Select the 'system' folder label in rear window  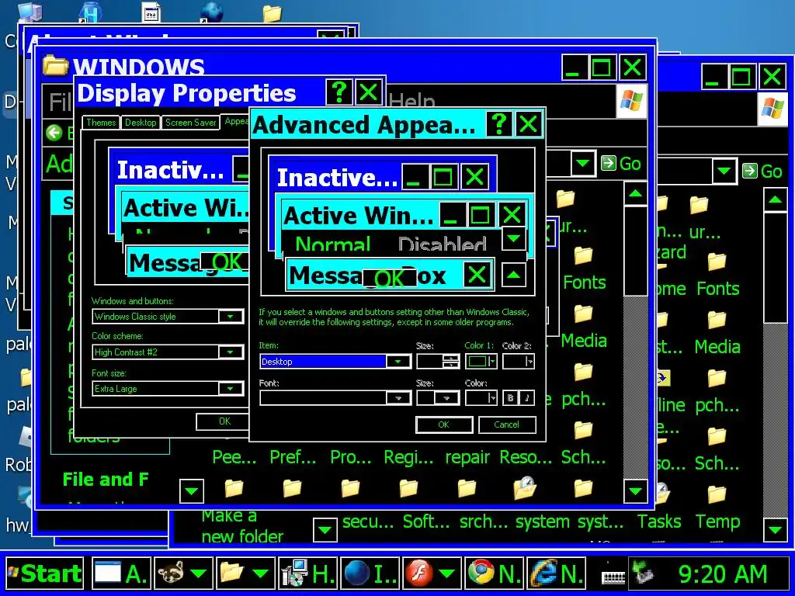(543, 521)
